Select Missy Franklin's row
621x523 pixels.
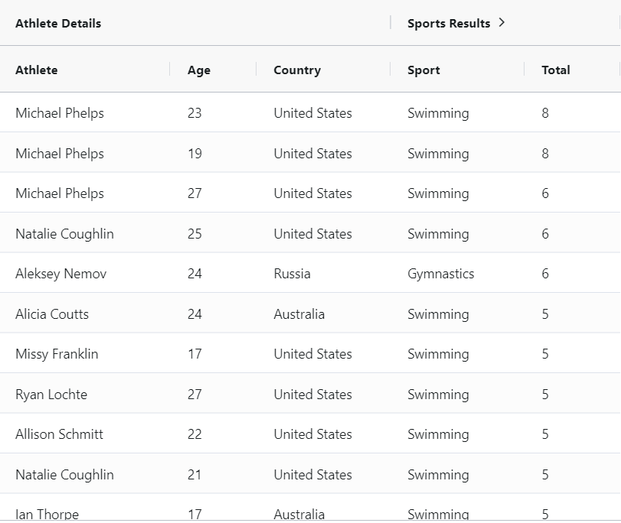click(57, 354)
